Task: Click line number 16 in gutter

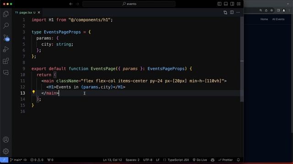Action: [22, 111]
